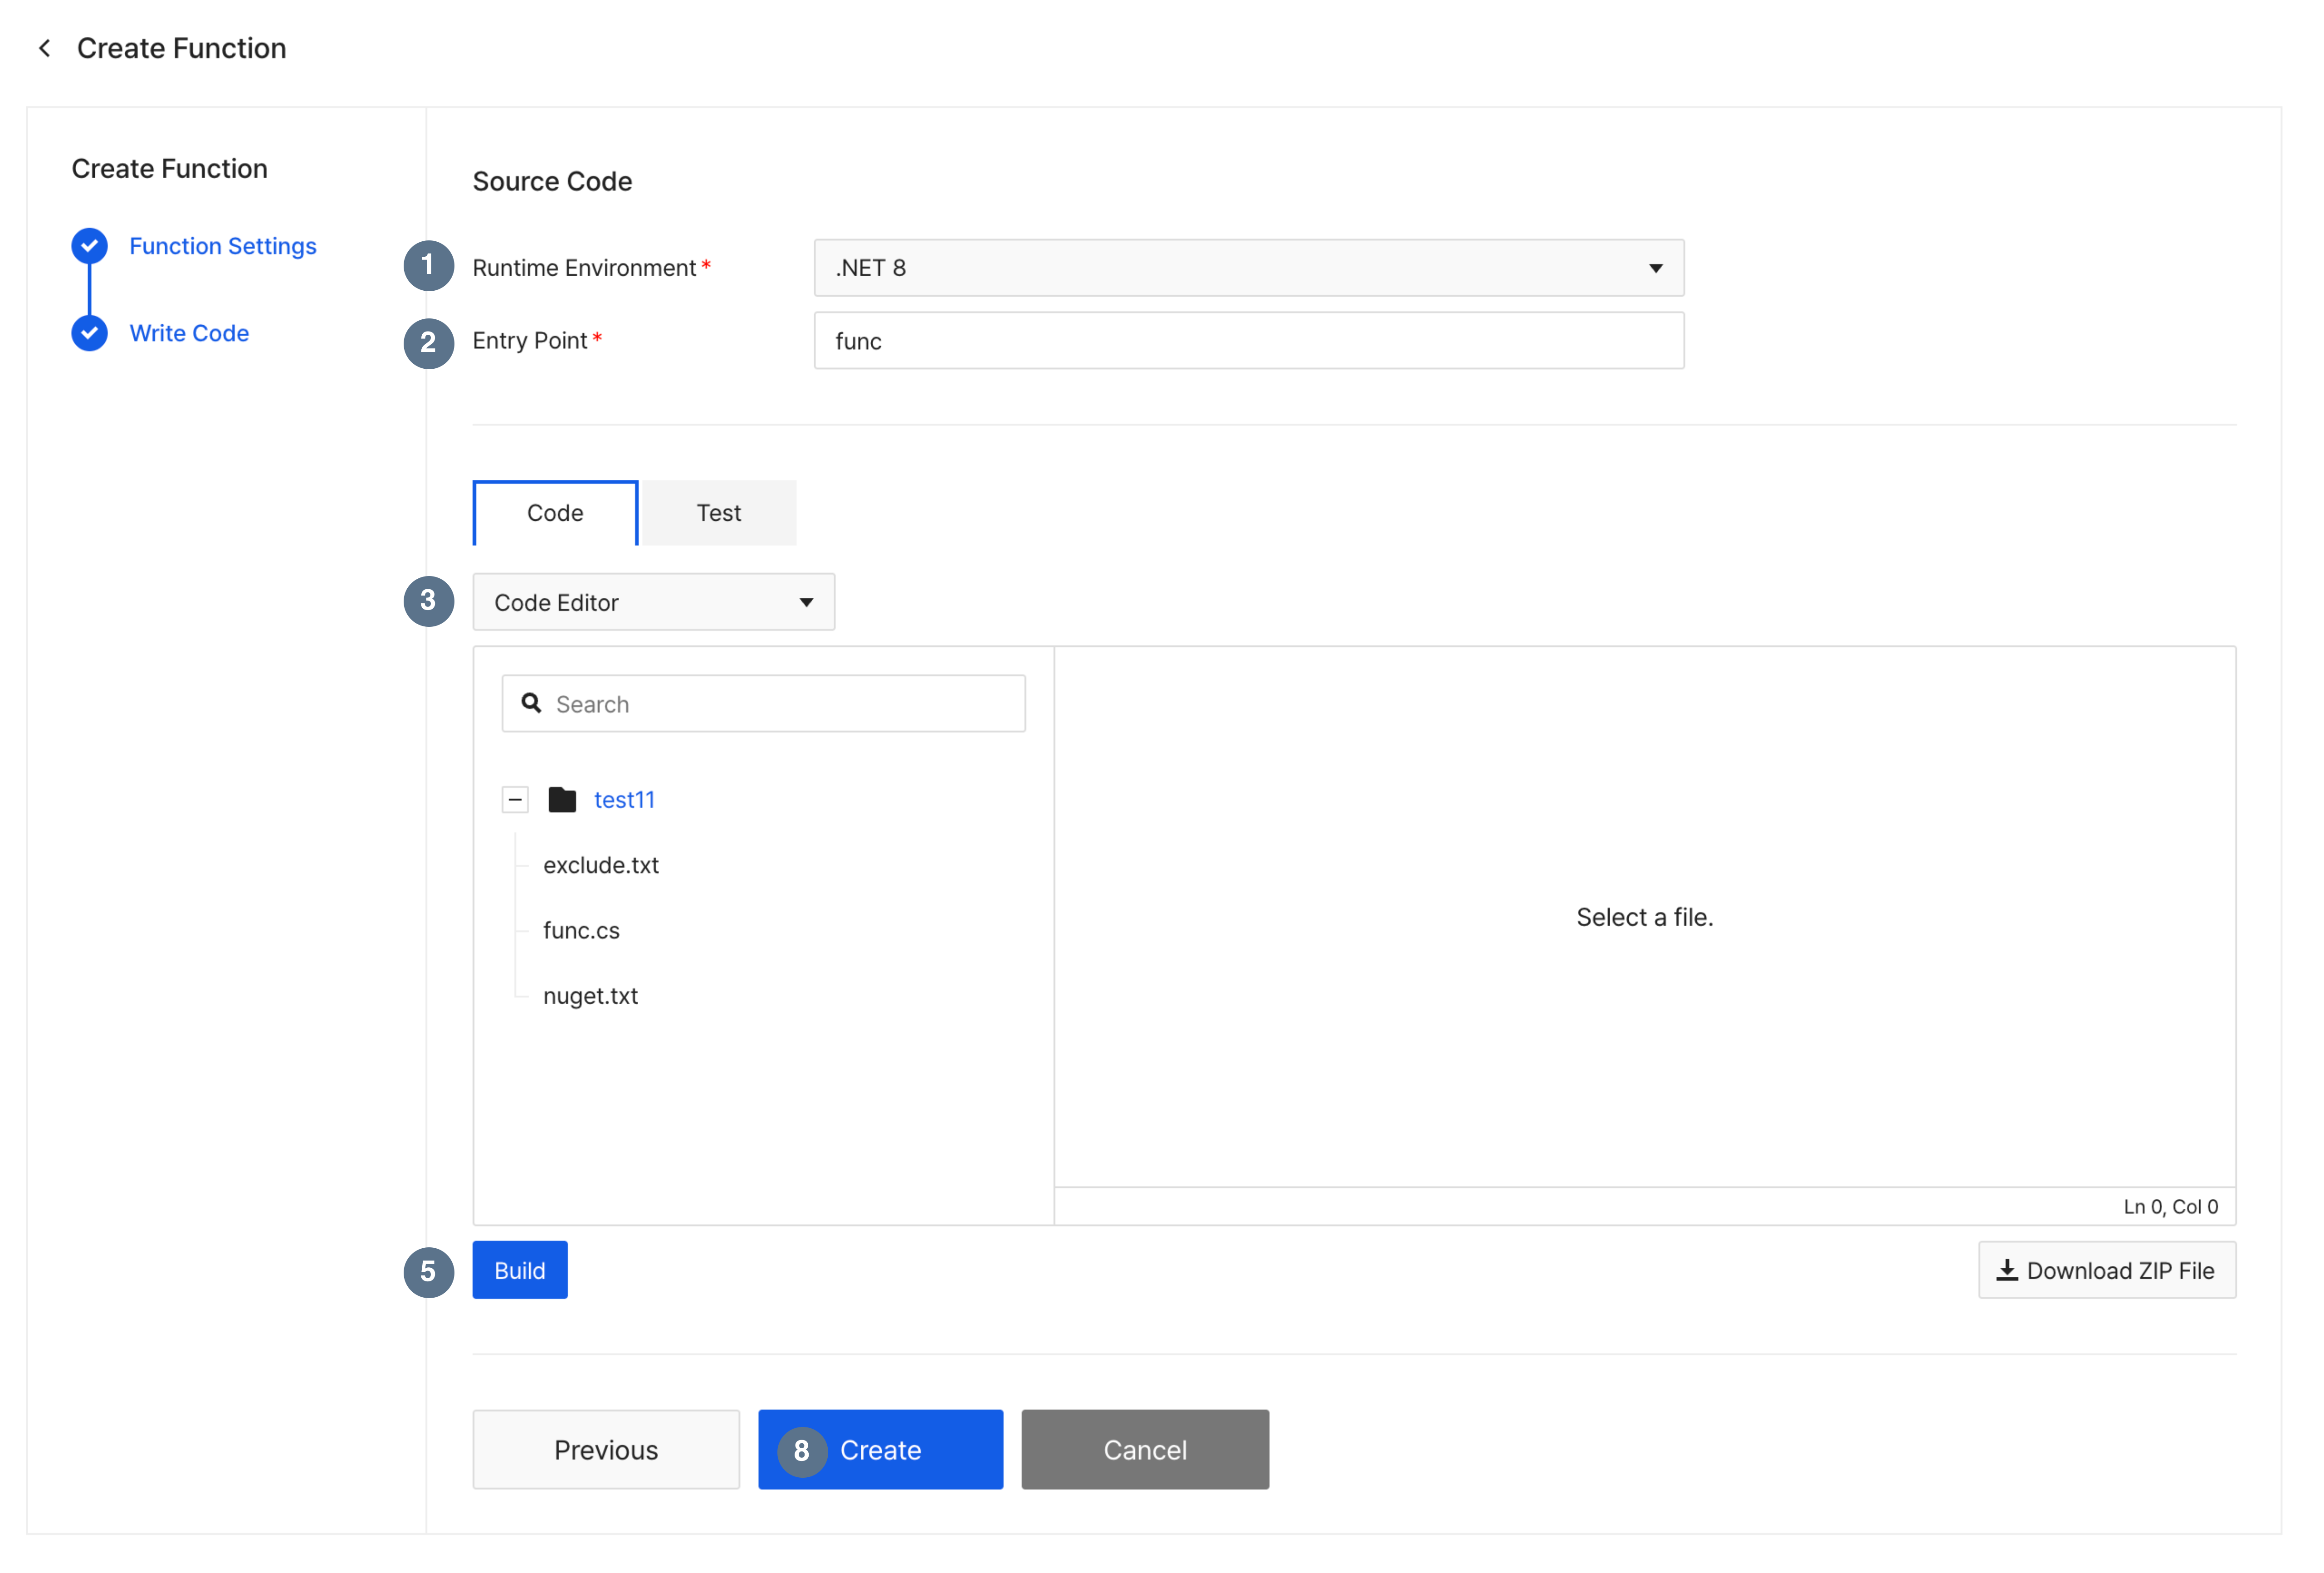Click the numbered badge 1 by Runtime Environment
The width and height of the screenshot is (2324, 1573).
click(x=428, y=266)
